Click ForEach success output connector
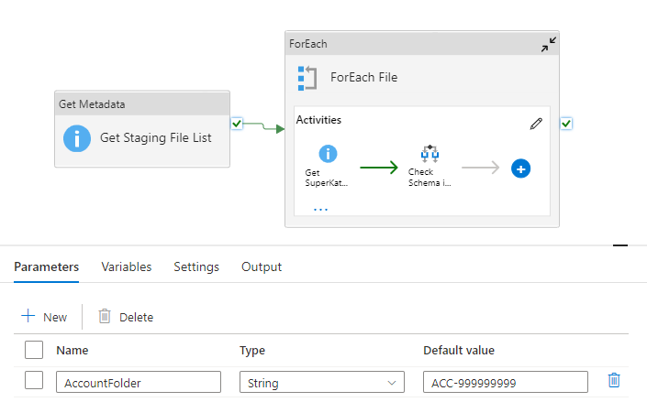This screenshot has width=647, height=413. pyautogui.click(x=566, y=124)
